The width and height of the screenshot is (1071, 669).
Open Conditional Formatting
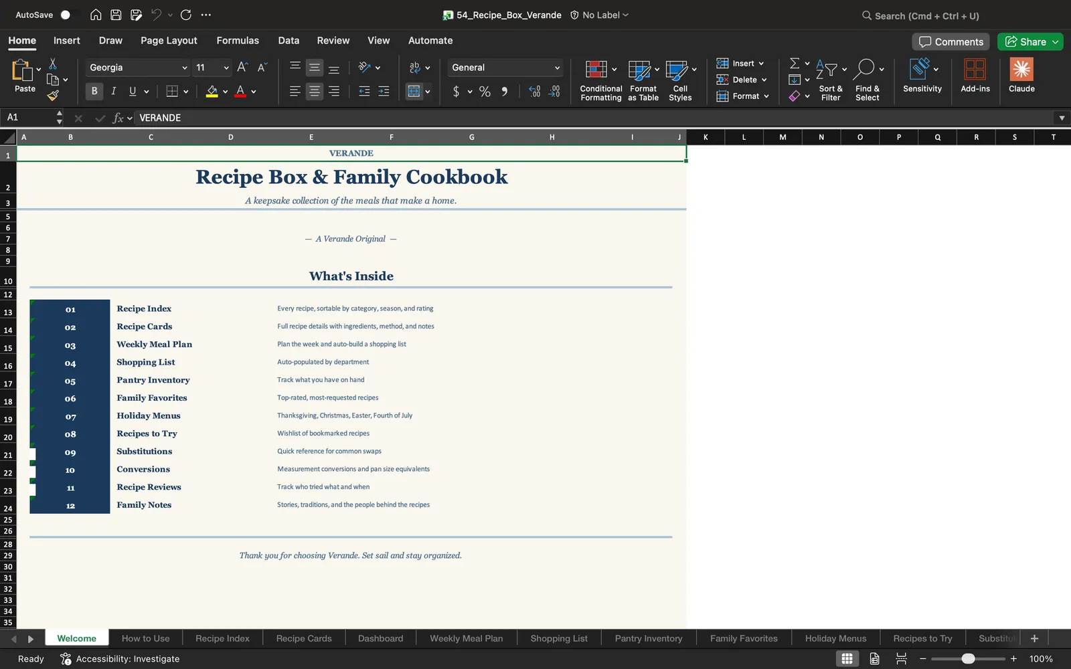(600, 80)
